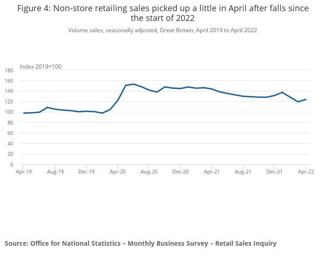Click the Dec-21 x-axis label
This screenshot has height=256, width=326.
274,172
